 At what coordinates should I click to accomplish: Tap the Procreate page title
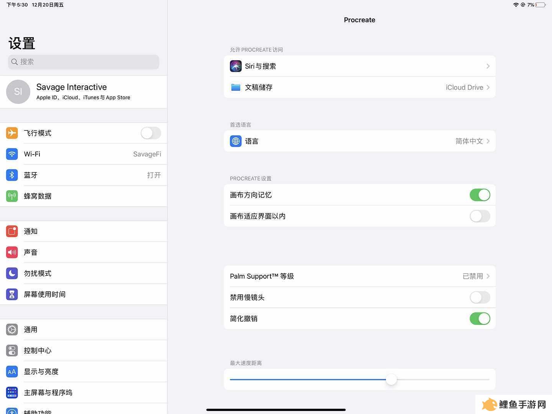(360, 20)
